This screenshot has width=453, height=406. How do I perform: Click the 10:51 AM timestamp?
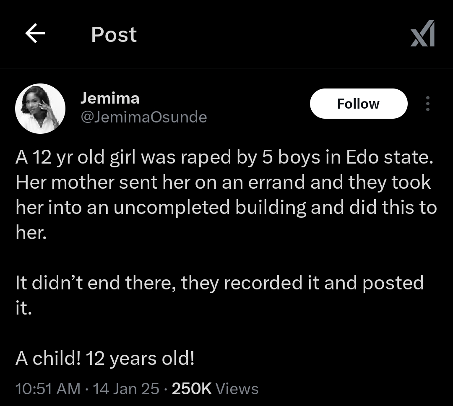coord(47,388)
